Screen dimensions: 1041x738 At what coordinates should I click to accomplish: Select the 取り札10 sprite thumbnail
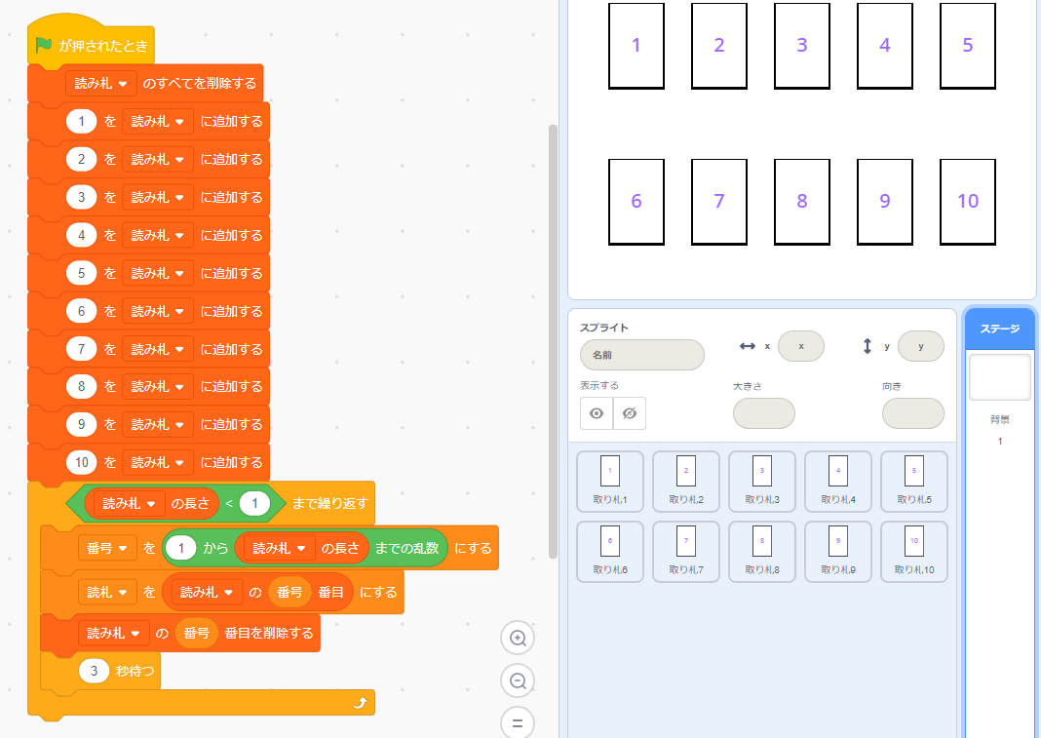click(x=914, y=551)
